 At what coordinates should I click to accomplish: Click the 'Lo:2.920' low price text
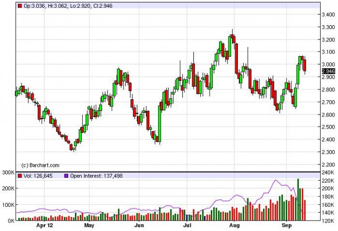pos(80,6)
